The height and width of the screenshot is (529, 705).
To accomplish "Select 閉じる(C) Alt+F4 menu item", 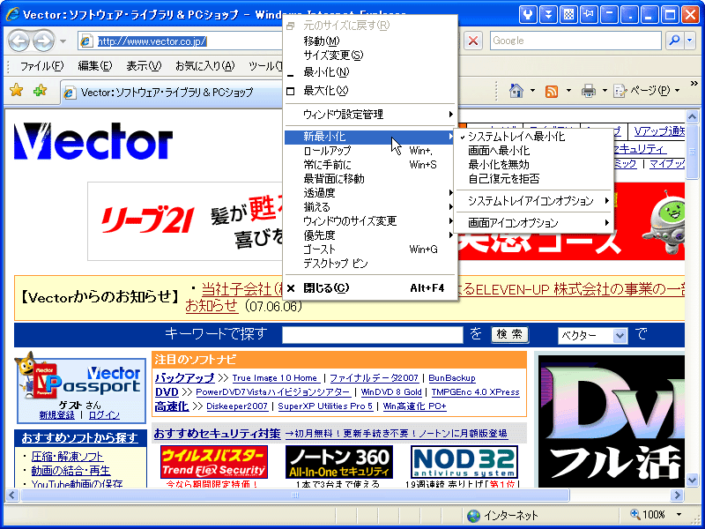I will coord(370,288).
